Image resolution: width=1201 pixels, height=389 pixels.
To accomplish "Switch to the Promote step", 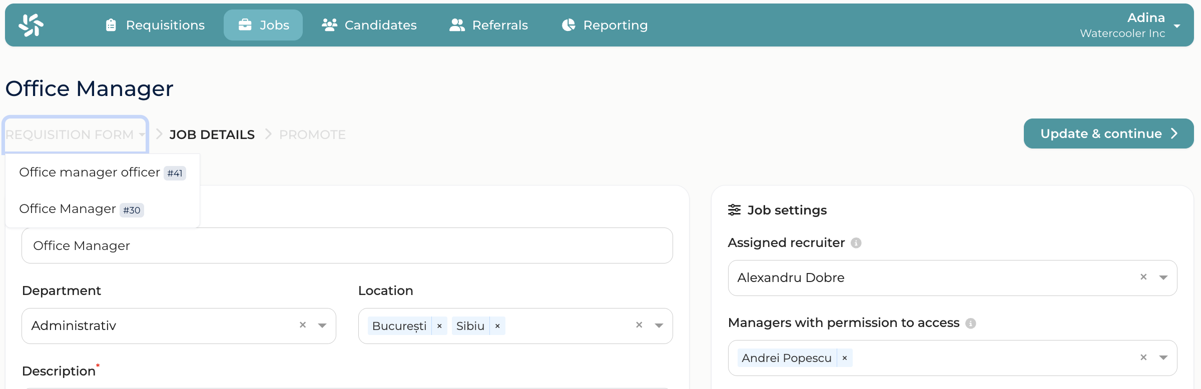I will pyautogui.click(x=312, y=134).
